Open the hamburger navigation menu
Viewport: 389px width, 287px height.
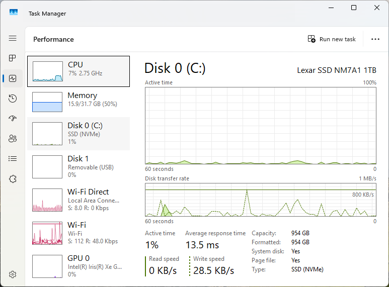(x=13, y=38)
